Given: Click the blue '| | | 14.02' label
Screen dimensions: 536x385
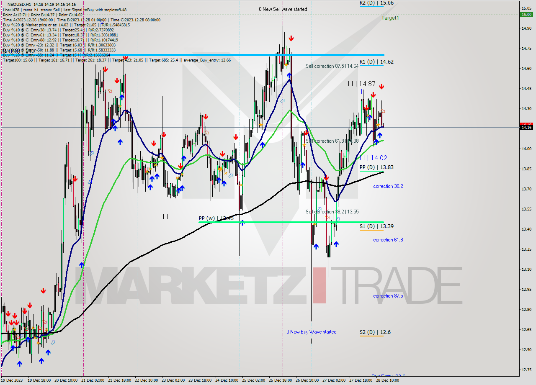Looking at the screenshot, I should 373,158.
